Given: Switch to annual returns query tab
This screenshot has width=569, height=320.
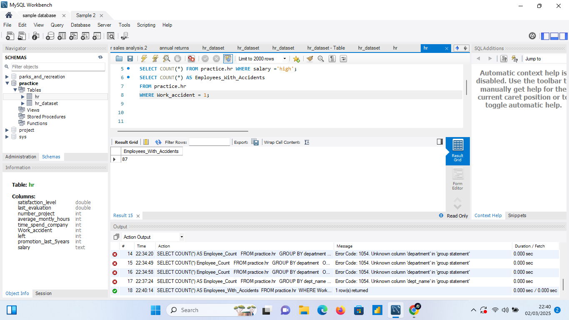Looking at the screenshot, I should tap(174, 48).
